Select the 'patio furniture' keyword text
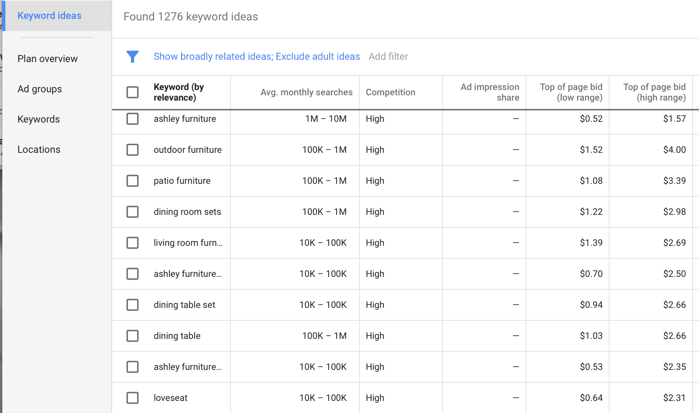 pyautogui.click(x=182, y=181)
